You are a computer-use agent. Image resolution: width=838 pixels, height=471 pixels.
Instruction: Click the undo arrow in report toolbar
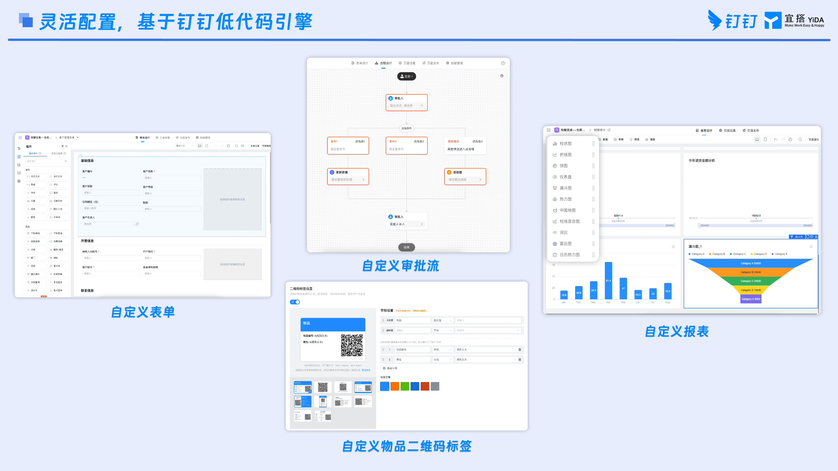[x=775, y=139]
